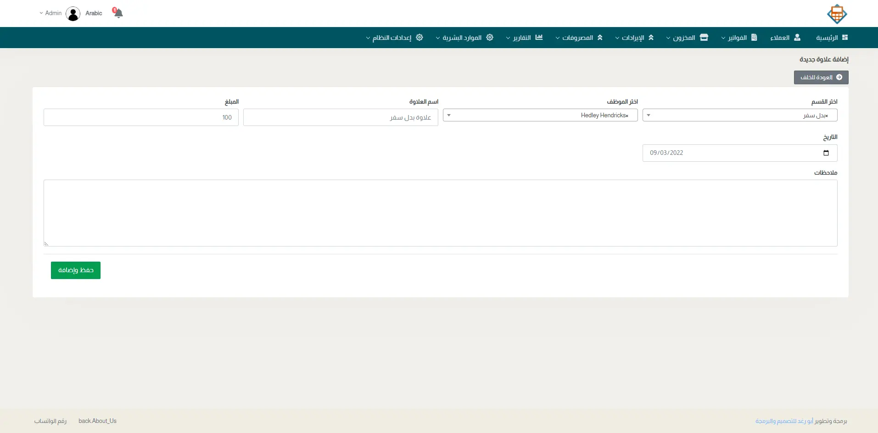Expand the Admin user menu
Screen dimensions: 878x433
(x=50, y=13)
